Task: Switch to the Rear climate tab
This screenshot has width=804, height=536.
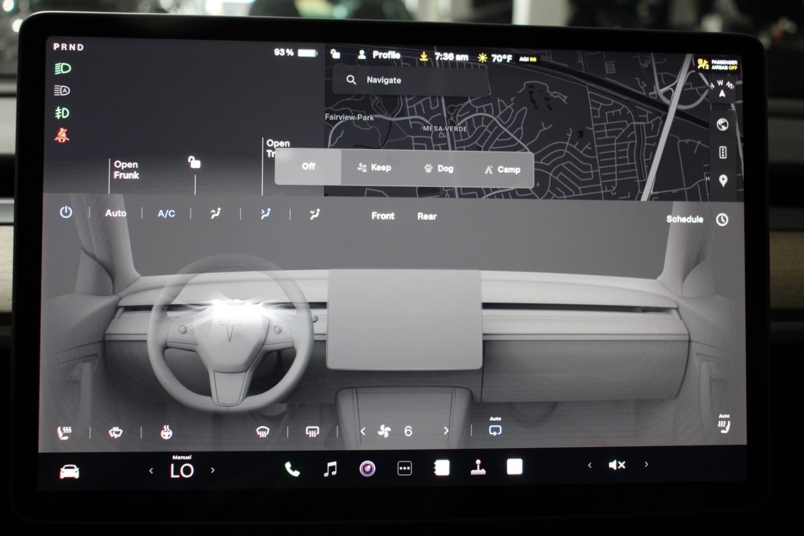Action: 427,216
